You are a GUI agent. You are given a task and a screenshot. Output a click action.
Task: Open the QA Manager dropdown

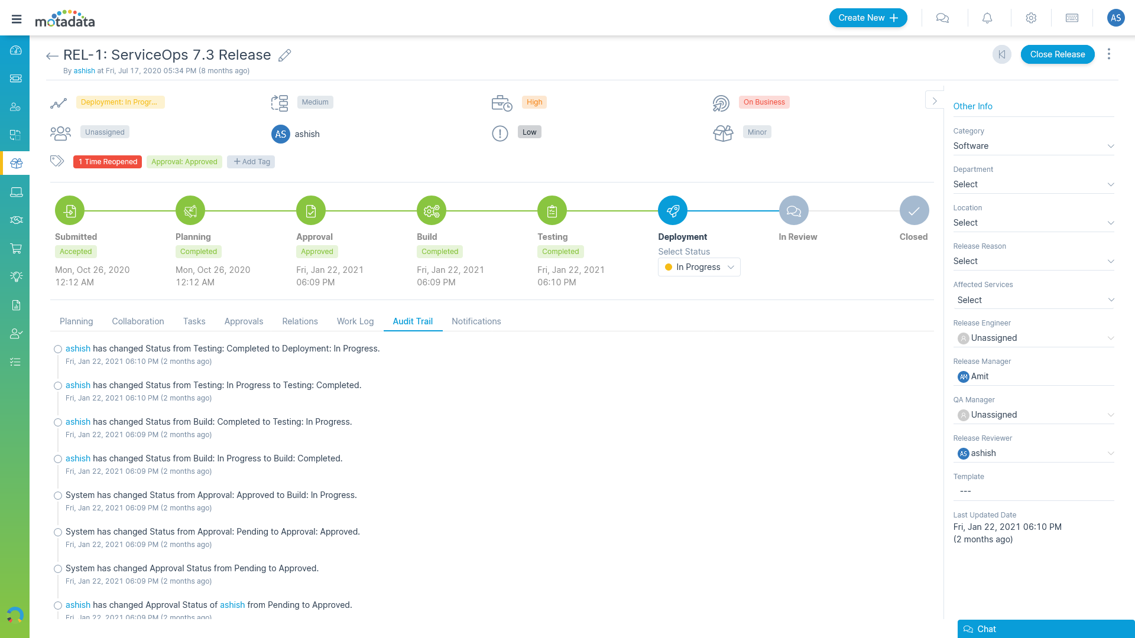(1033, 415)
